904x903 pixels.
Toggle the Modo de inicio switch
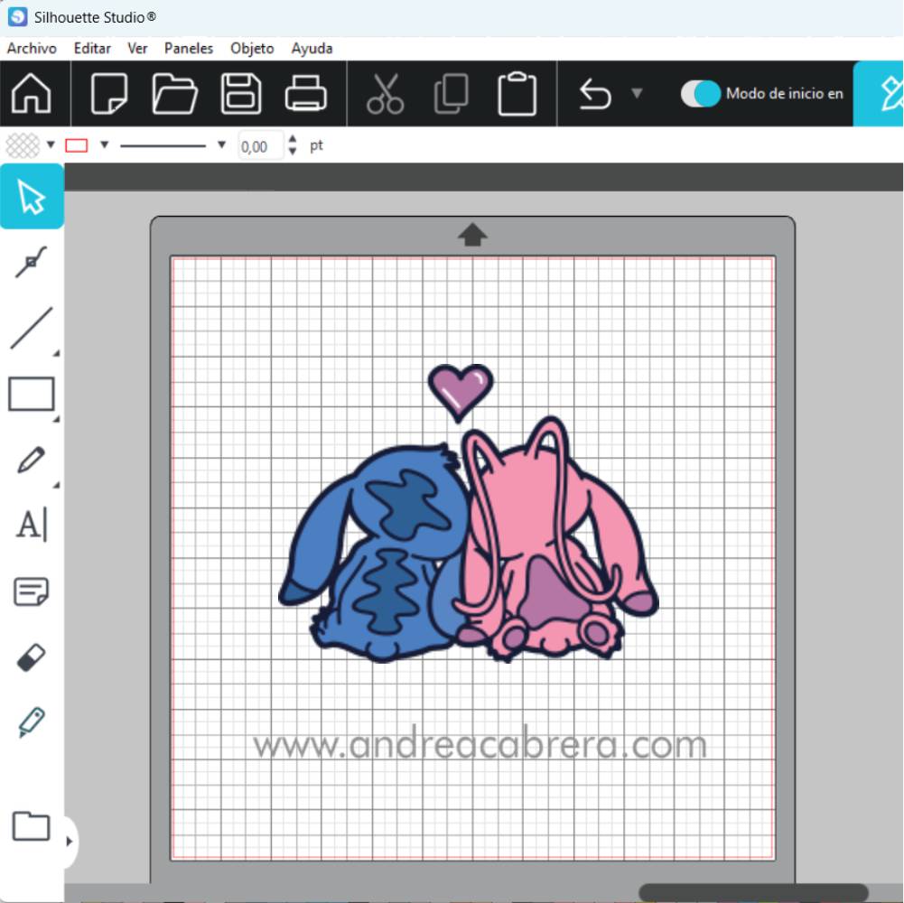pos(701,94)
